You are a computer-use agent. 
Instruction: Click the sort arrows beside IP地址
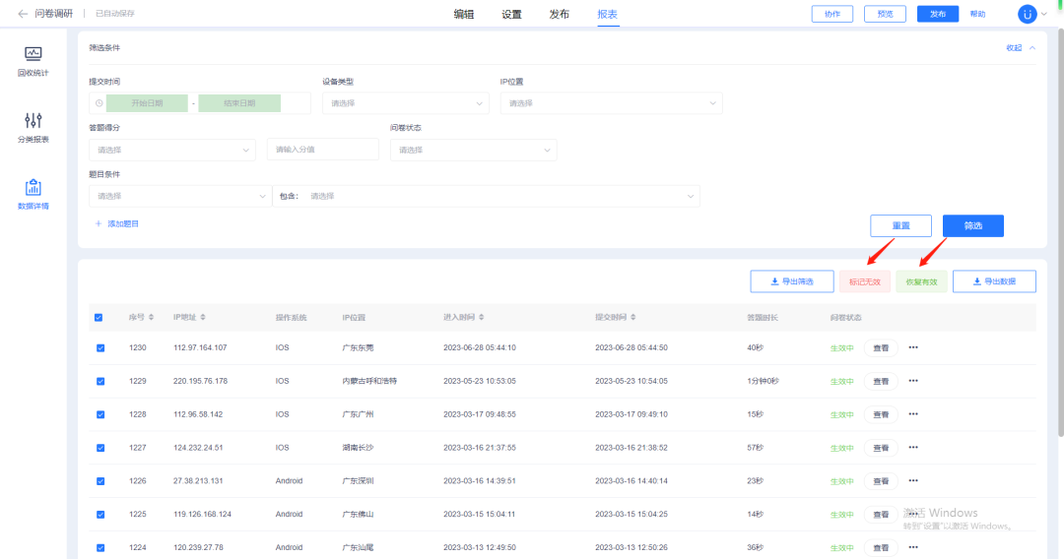click(x=203, y=317)
